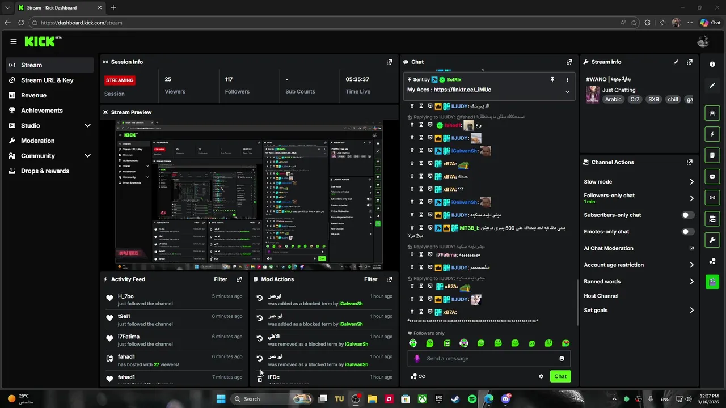Open three-dot options on pinned message

tap(567, 80)
